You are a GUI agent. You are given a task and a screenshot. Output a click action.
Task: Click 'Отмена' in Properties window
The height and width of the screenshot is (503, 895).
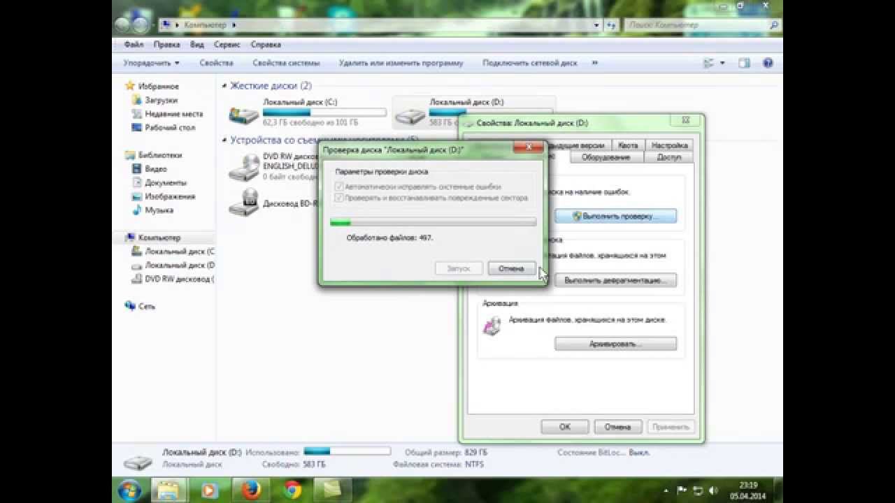click(617, 427)
